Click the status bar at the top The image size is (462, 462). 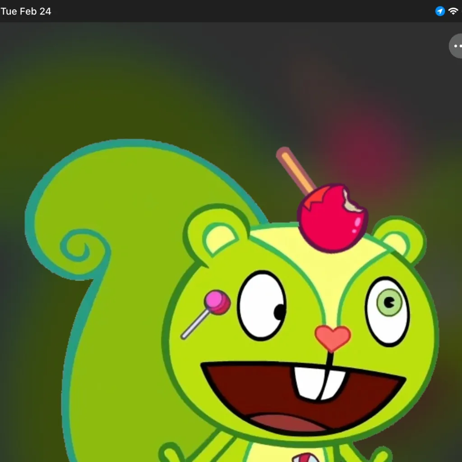[x=231, y=11]
